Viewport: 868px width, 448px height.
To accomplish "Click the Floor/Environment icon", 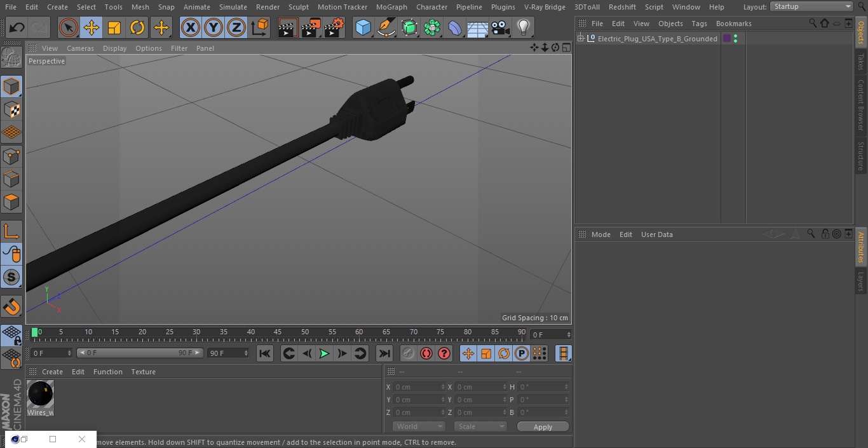I will 478,27.
